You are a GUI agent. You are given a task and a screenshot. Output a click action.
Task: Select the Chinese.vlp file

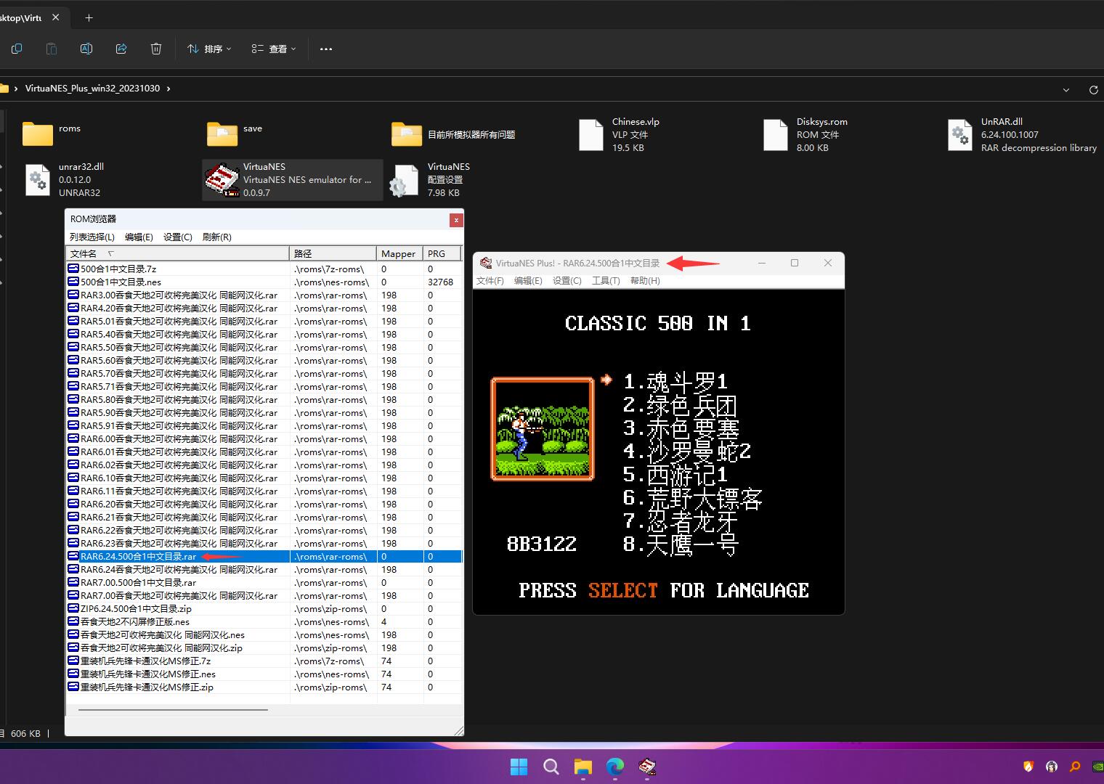click(x=619, y=134)
